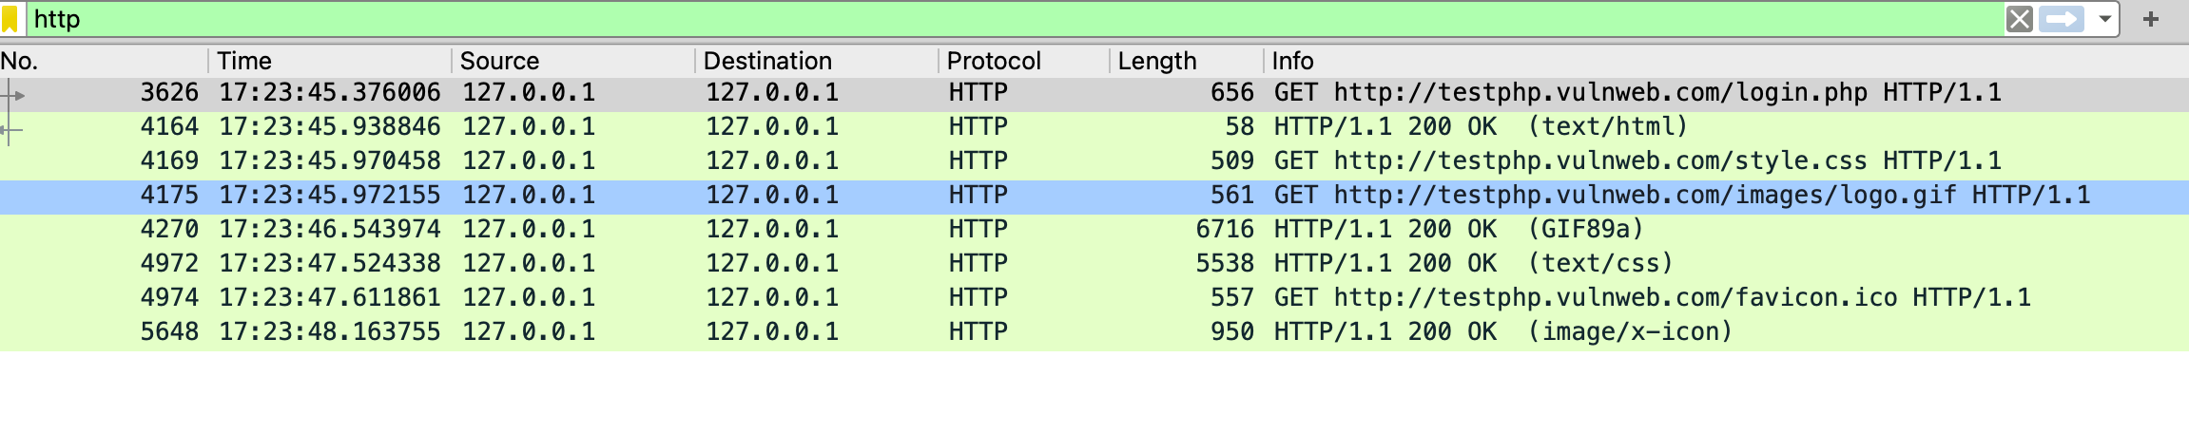2189x433 pixels.
Task: Sort by the Protocol column header
Action: [1024, 61]
